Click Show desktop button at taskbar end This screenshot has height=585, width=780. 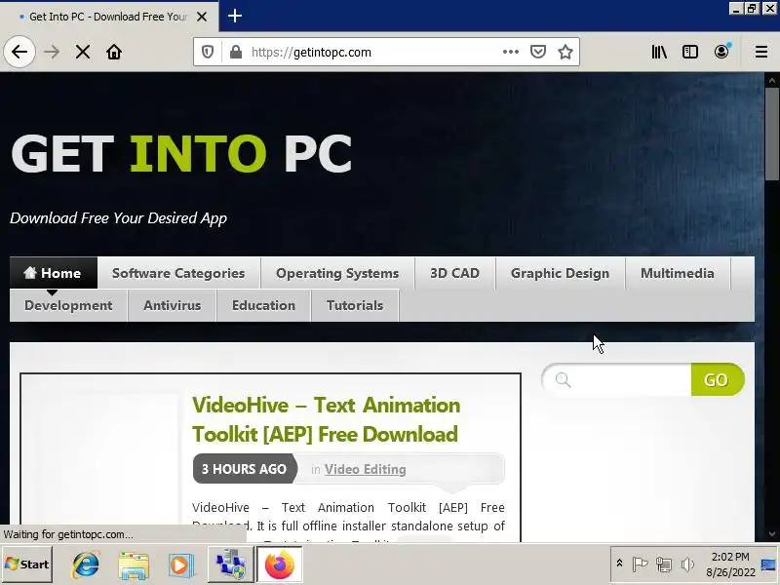[x=769, y=565]
